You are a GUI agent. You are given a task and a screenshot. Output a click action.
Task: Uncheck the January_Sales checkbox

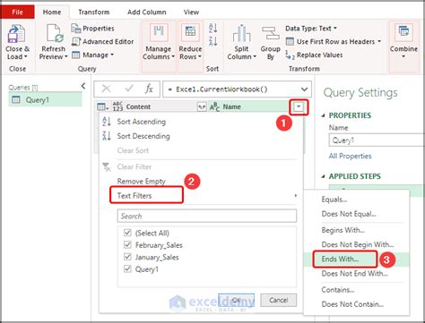click(127, 257)
